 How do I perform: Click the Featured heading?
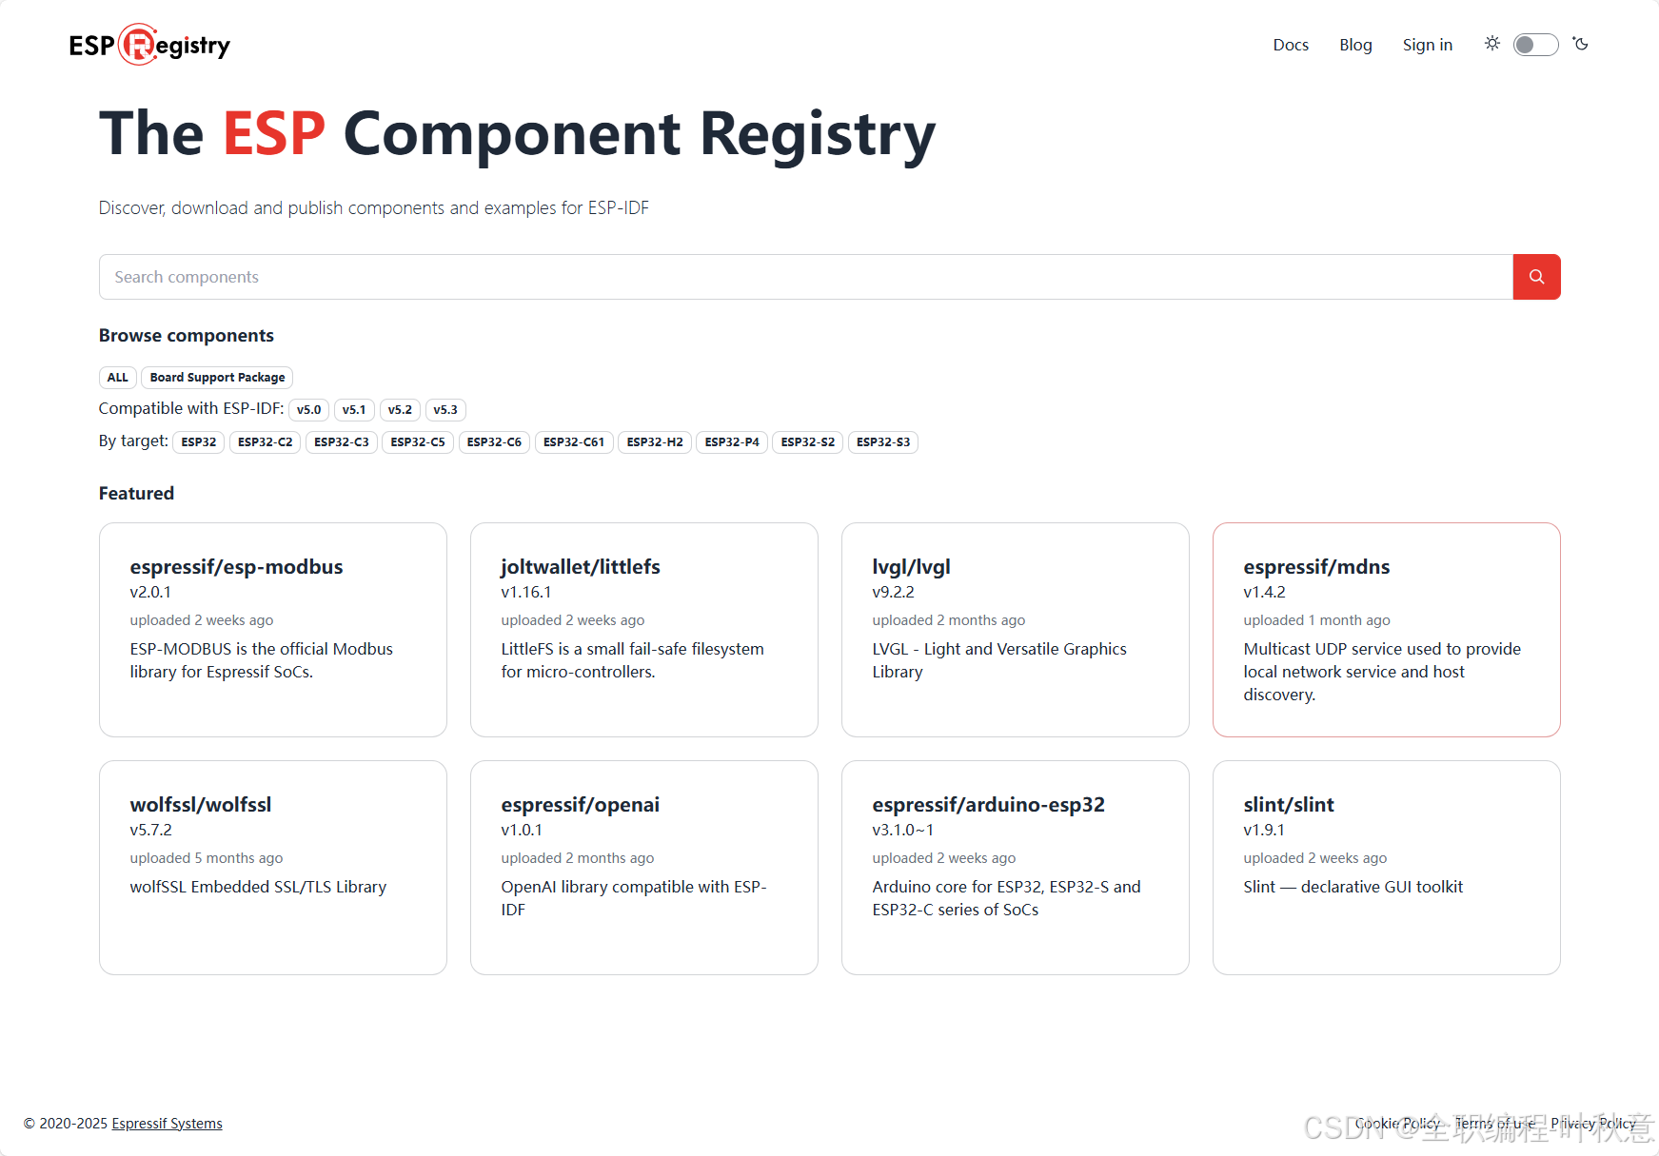click(x=136, y=494)
